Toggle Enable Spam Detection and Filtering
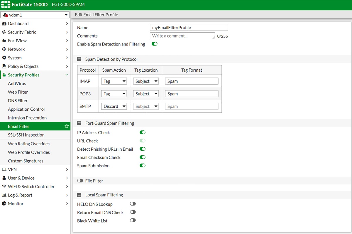This screenshot has height=234, width=352. click(155, 44)
